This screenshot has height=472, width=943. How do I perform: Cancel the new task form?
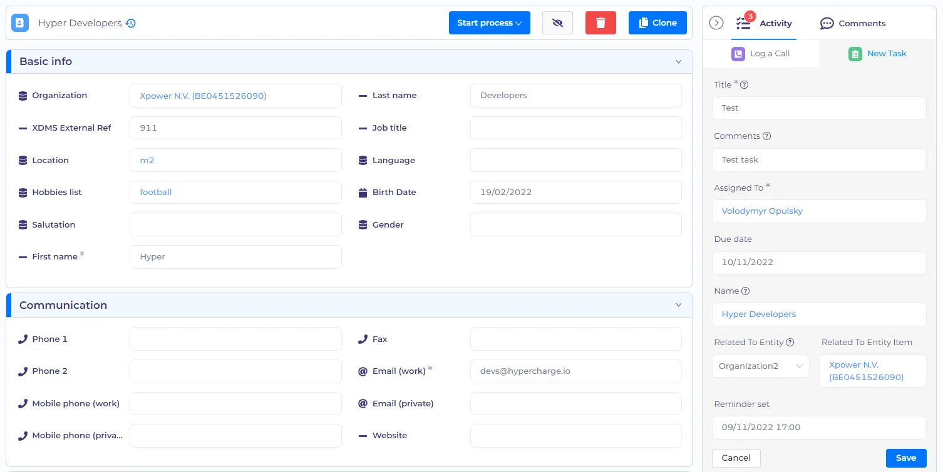[736, 458]
